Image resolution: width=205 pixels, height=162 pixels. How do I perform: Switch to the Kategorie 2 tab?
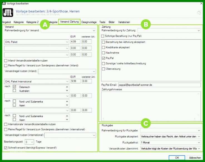tap(33, 22)
